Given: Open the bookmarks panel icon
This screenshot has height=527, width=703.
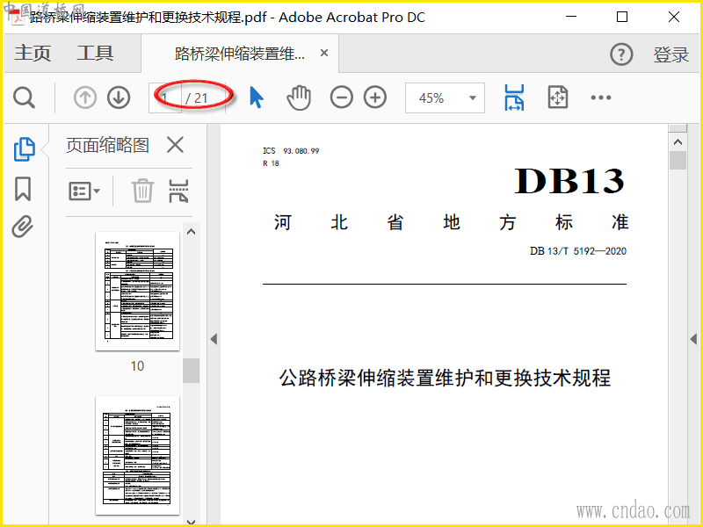Looking at the screenshot, I should point(23,189).
